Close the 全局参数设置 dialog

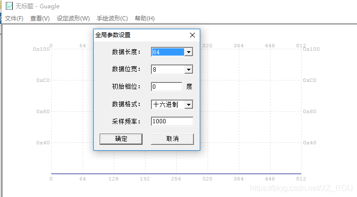coord(192,35)
